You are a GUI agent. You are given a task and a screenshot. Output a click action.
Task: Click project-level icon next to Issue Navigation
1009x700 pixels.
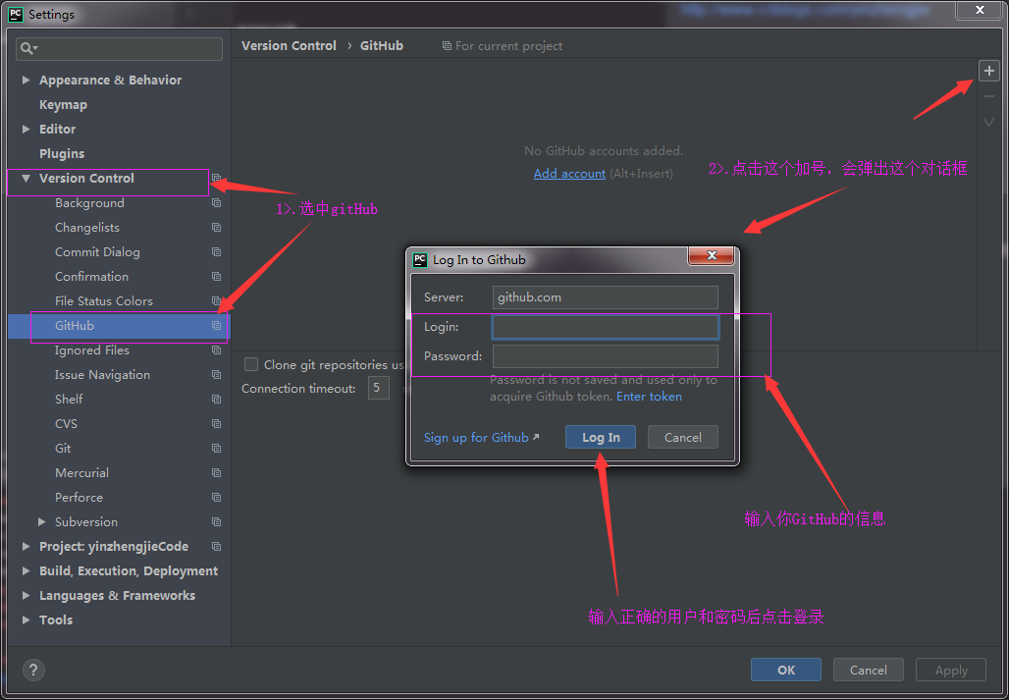pyautogui.click(x=216, y=374)
